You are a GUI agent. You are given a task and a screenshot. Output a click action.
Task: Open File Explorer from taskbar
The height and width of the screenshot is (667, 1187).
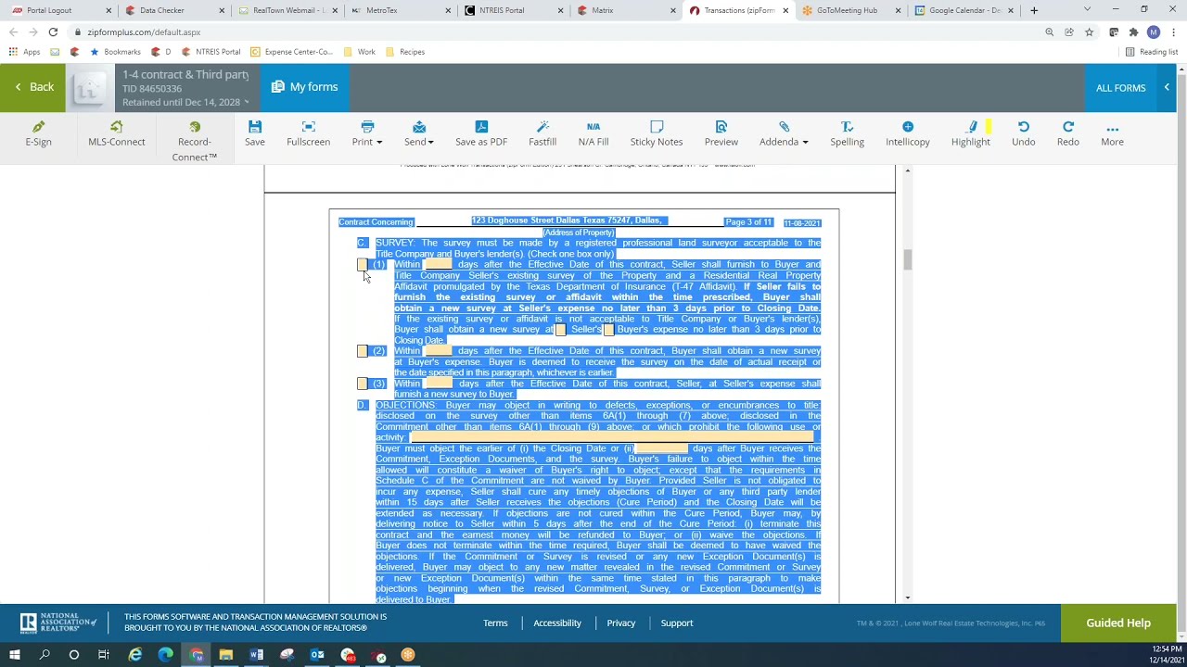coord(226,655)
